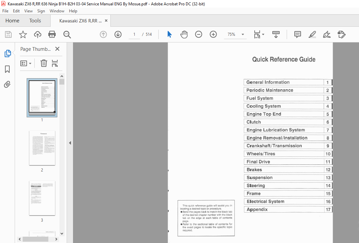Go to next page arrow
This screenshot has width=359, height=243.
tap(118, 34)
